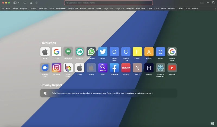Screen dimensions: 217x127
Task: Open the Zomato favourite icon
Action: 126,68
